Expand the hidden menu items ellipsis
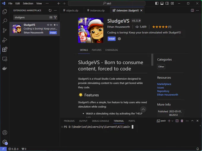This screenshot has height=151, width=202. (x=47, y=4)
